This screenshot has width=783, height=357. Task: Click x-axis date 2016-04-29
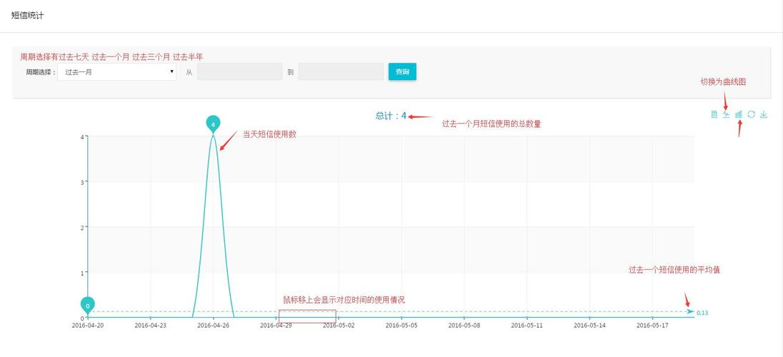click(x=276, y=325)
